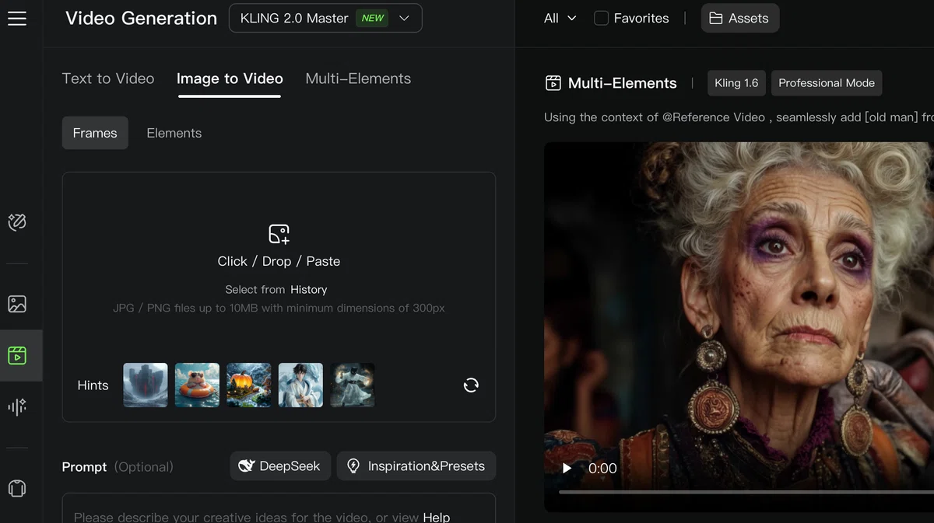Select the Image to Video tab
The width and height of the screenshot is (934, 523).
coord(230,78)
